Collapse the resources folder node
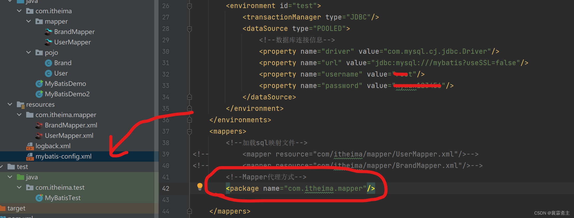This screenshot has height=218, width=574. [10, 104]
